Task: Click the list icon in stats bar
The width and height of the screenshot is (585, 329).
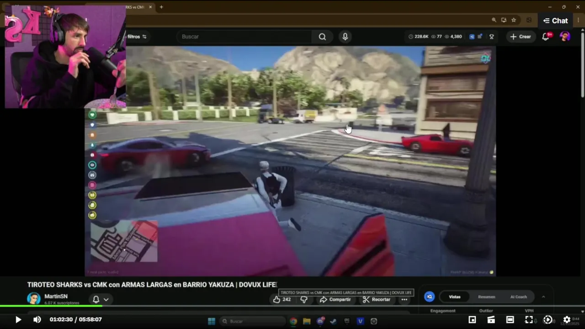Action: click(480, 37)
